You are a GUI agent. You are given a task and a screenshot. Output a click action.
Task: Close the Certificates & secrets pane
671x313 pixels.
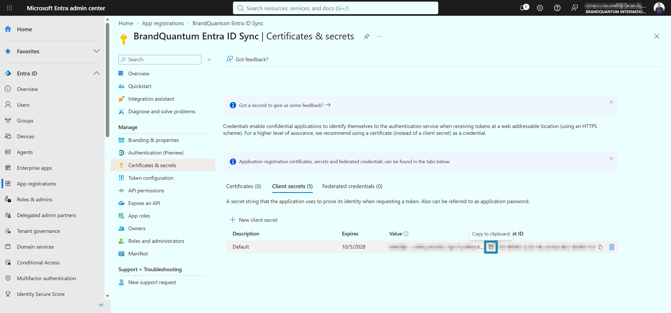click(x=657, y=36)
